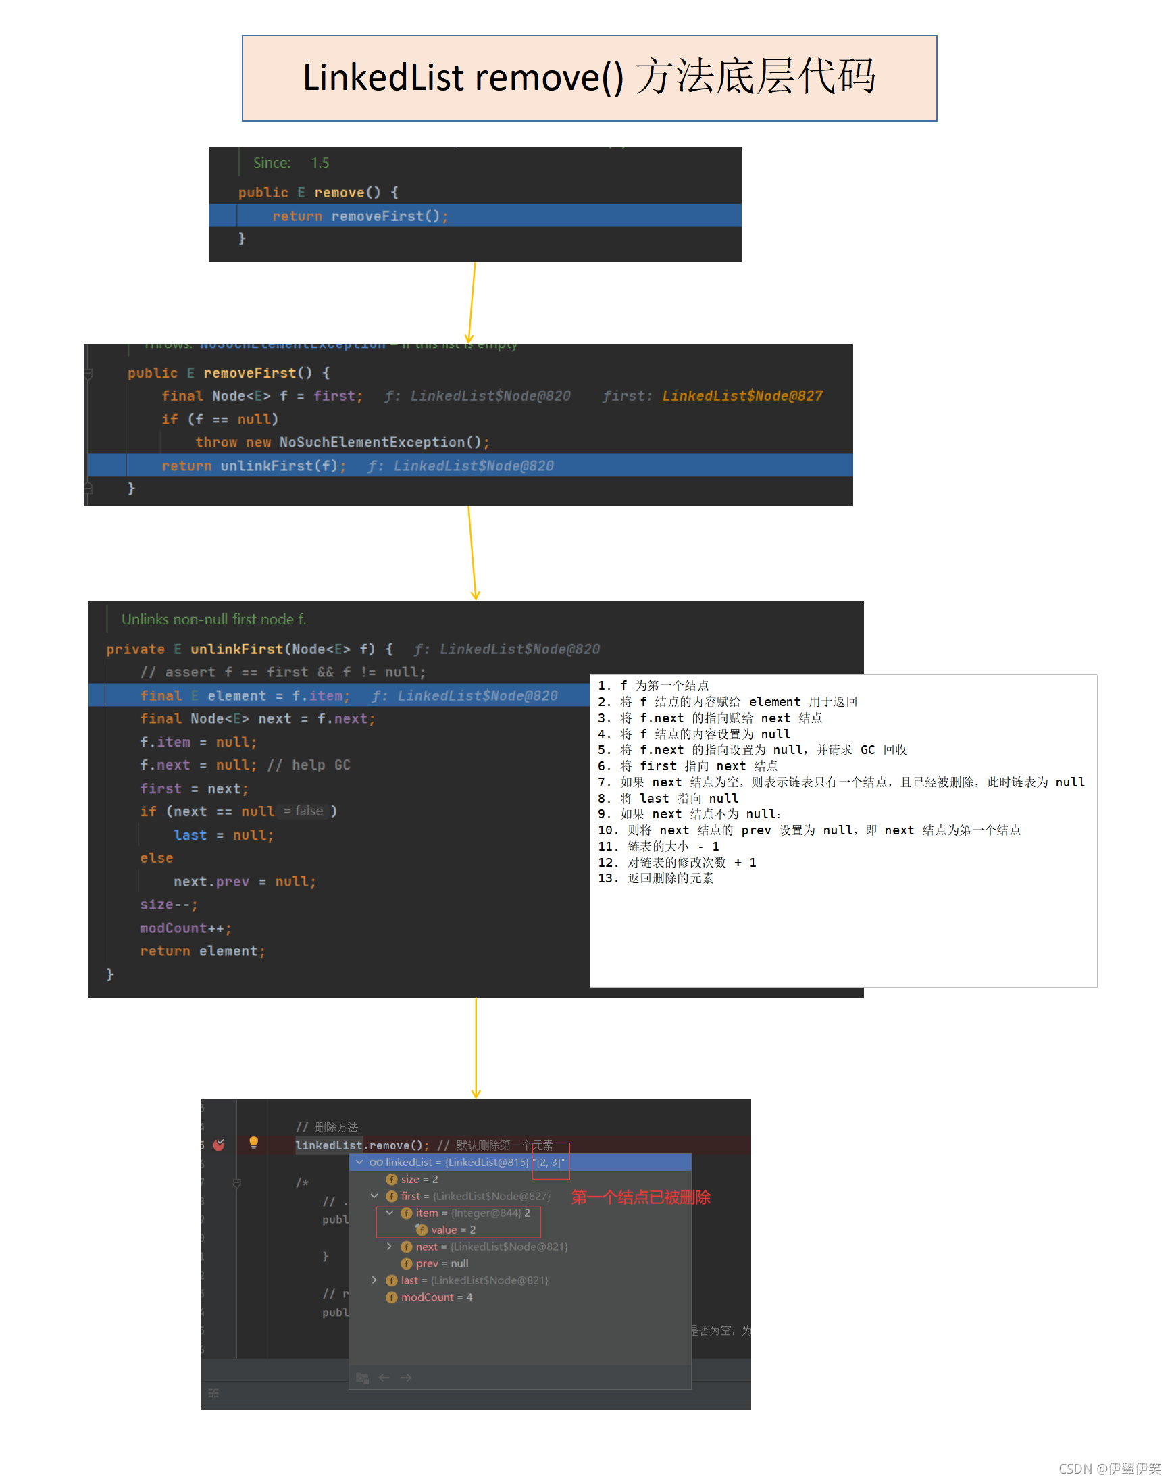Expand the last = {LinkedList$Node@821} node
This screenshot has height=1481, width=1172.
[375, 1280]
